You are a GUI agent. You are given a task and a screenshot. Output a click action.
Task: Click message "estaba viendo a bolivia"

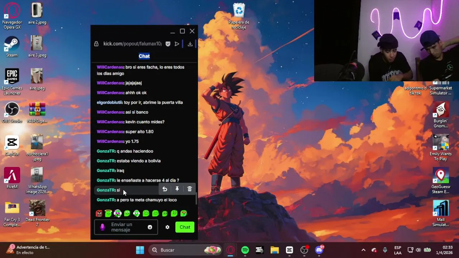point(139,161)
